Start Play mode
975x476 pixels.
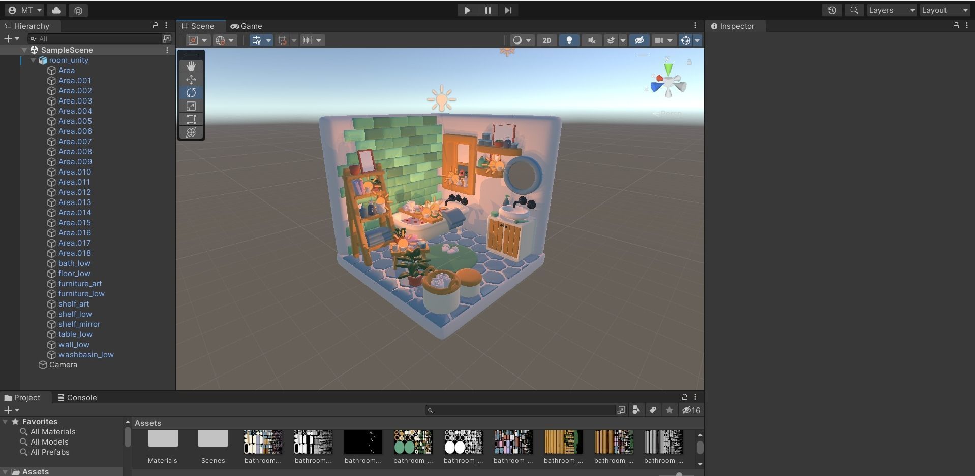[467, 10]
